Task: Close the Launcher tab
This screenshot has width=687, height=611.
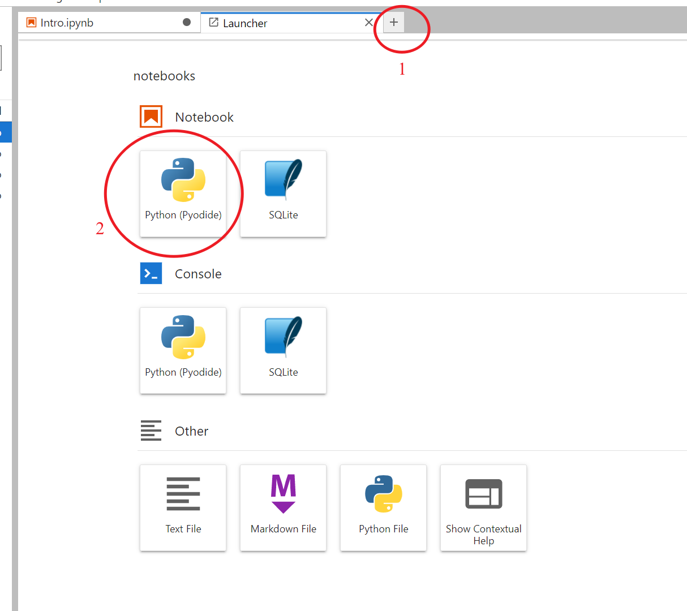Action: (x=369, y=23)
